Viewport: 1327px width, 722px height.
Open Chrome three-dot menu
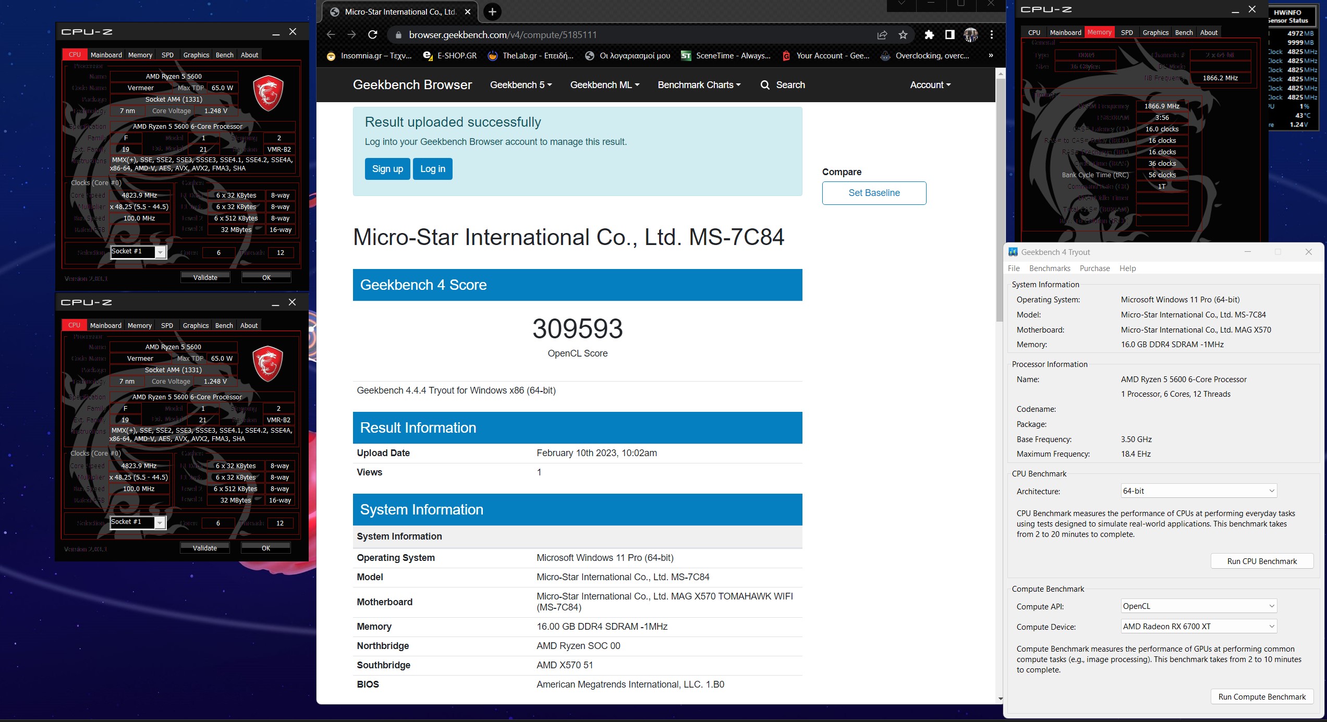pos(992,34)
